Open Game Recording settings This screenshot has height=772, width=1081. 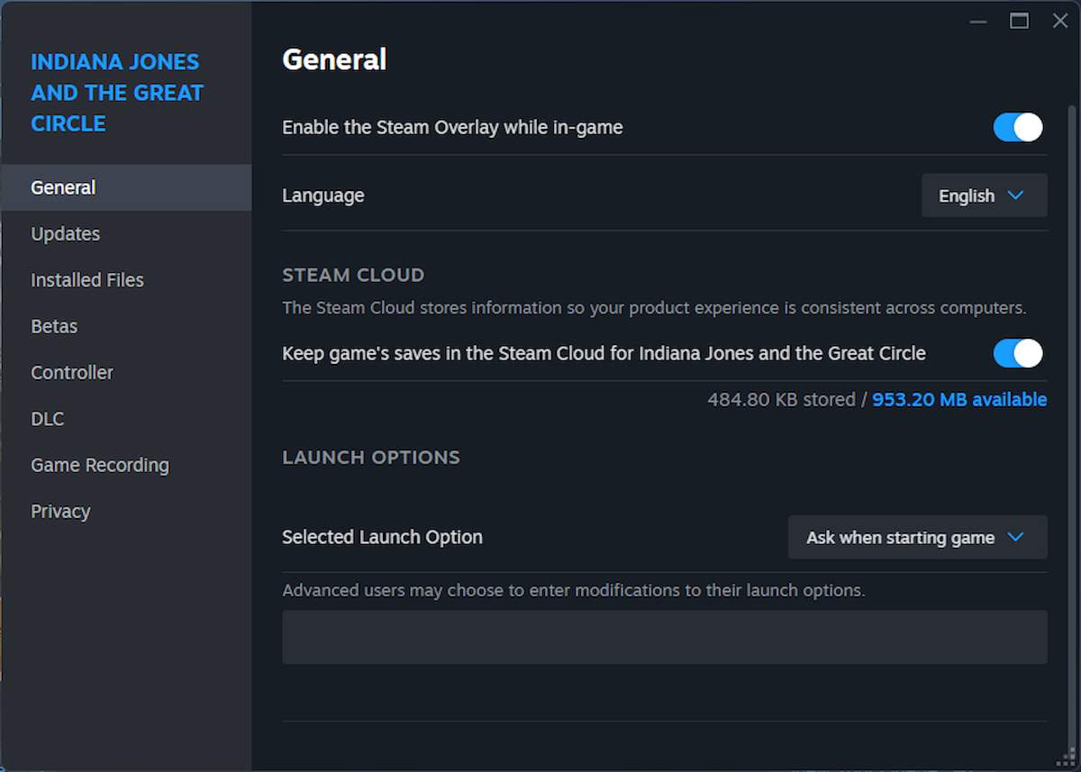pyautogui.click(x=99, y=465)
